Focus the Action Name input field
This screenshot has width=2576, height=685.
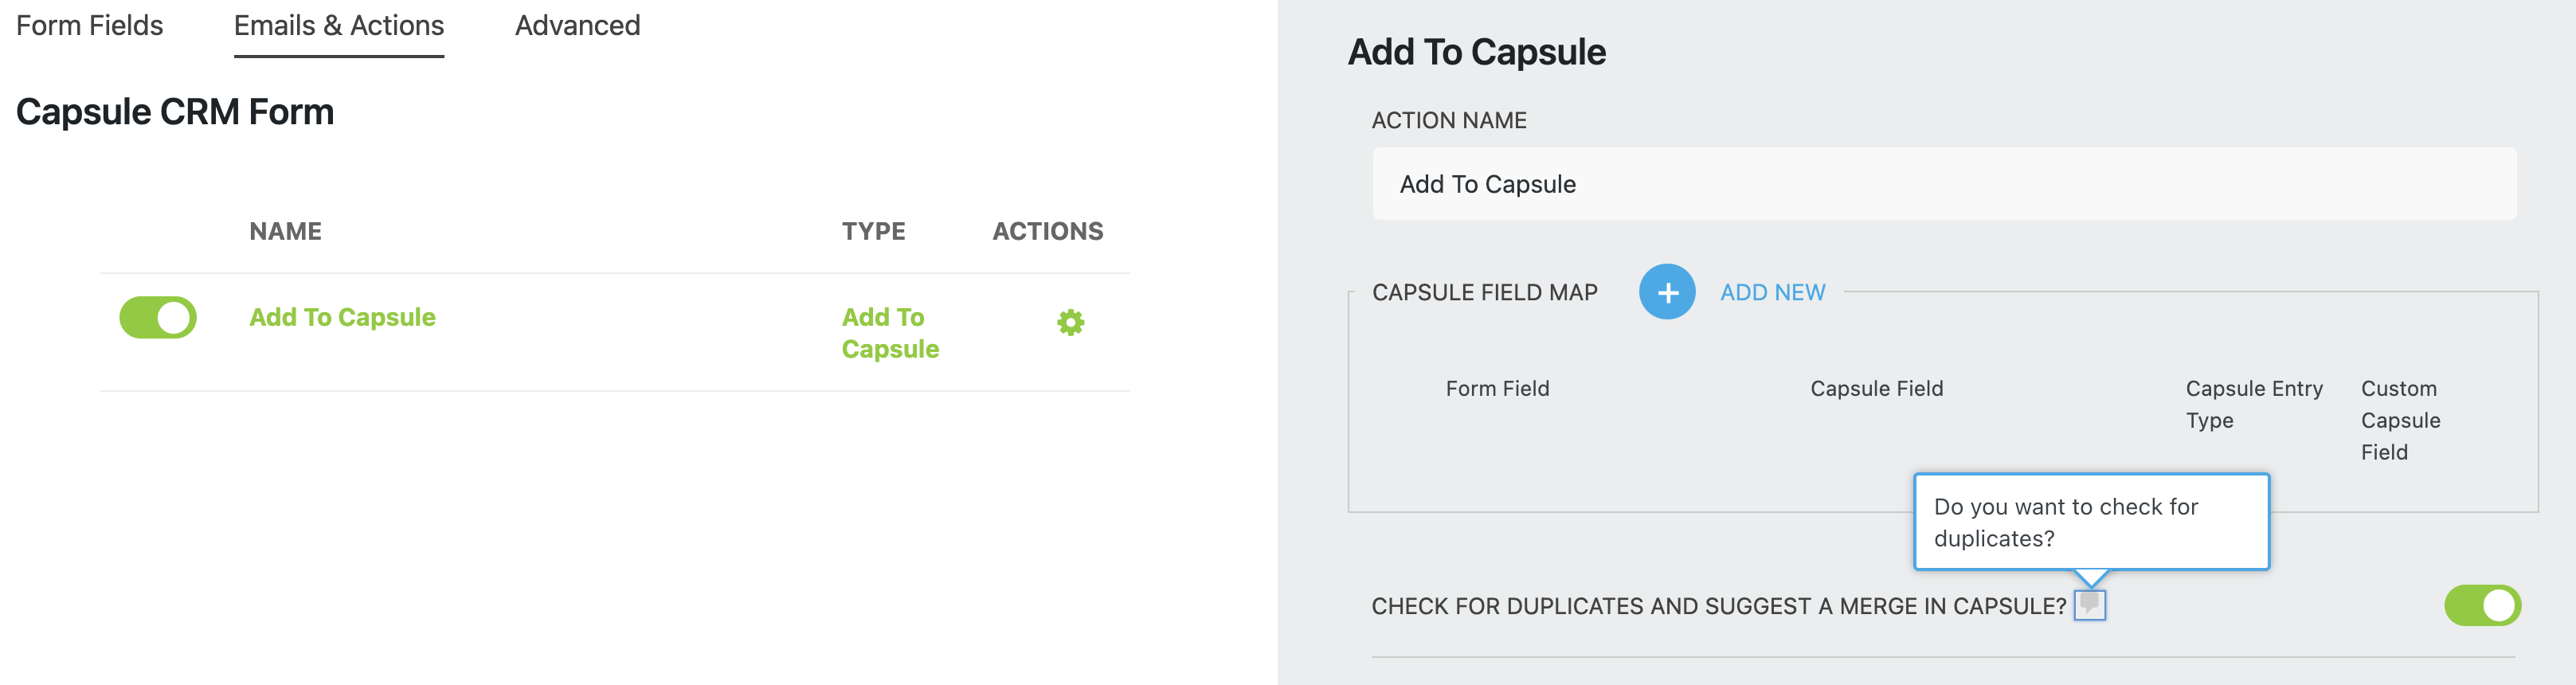tap(1943, 184)
